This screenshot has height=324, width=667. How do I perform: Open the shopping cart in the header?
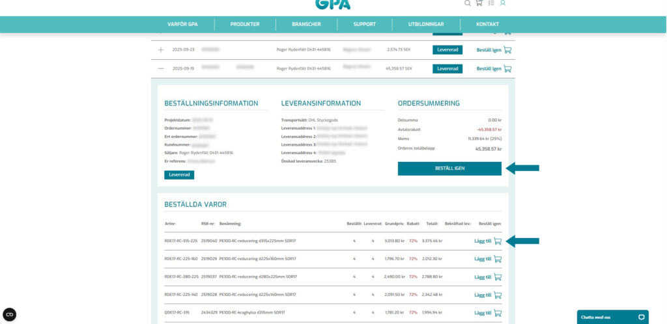point(479,3)
